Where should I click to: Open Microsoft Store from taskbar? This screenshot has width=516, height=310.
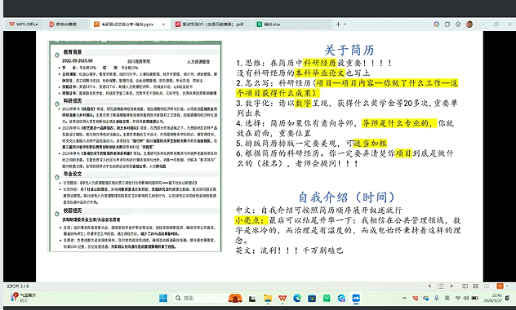point(312,299)
